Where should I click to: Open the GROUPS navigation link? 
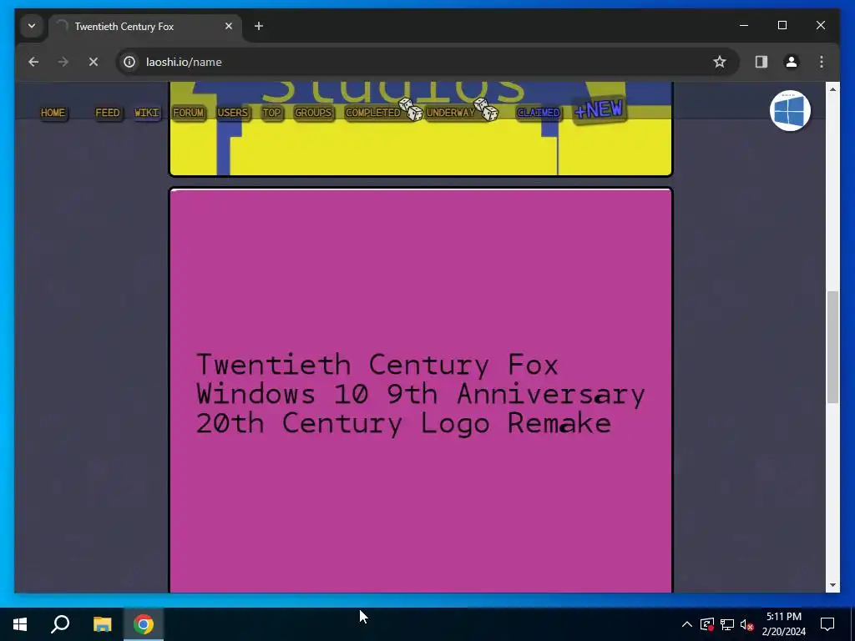[313, 113]
